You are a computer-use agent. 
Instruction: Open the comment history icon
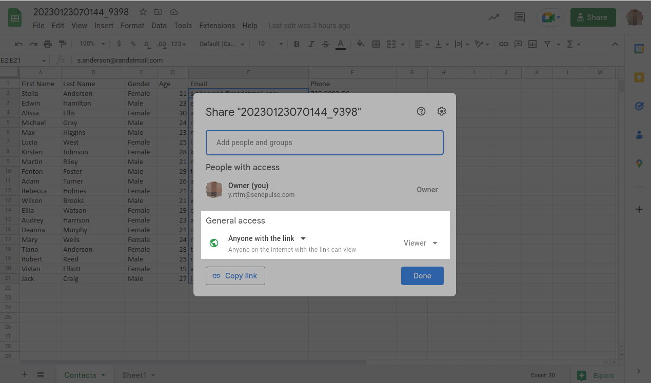pyautogui.click(x=520, y=17)
